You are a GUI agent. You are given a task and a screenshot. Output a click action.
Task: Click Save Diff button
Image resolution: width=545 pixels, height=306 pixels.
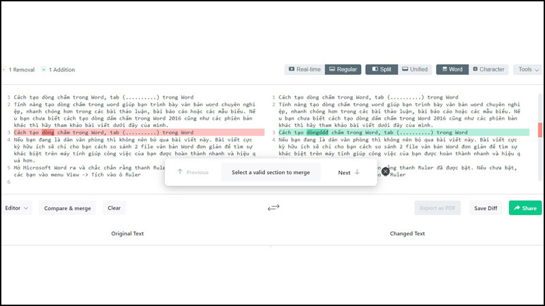(x=485, y=208)
